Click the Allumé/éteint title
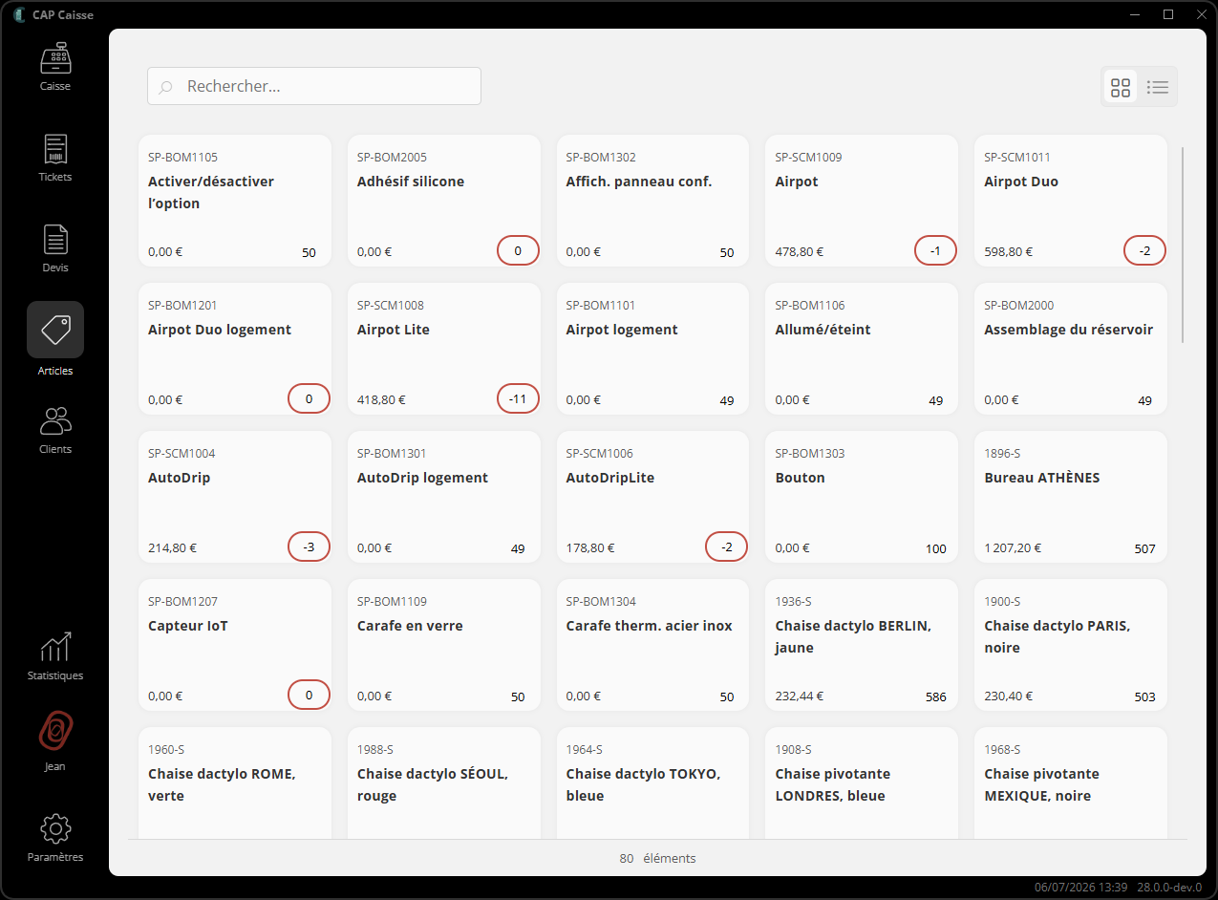This screenshot has width=1218, height=900. [823, 330]
